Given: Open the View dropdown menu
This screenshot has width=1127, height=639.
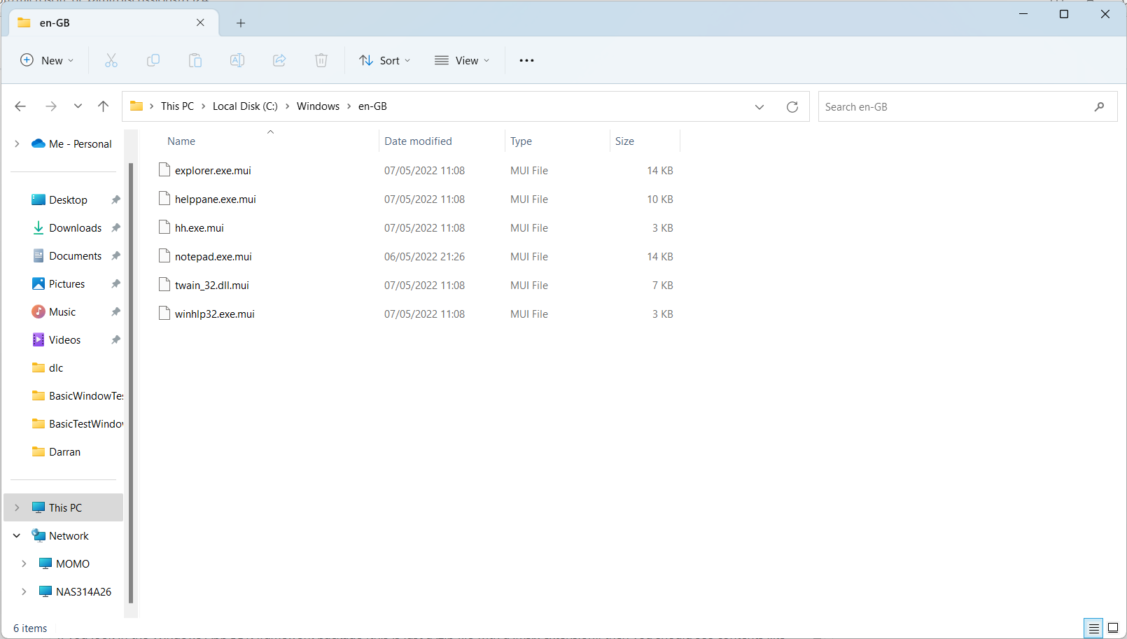Looking at the screenshot, I should click(461, 60).
